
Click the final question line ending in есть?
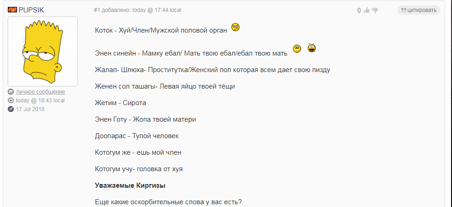(168, 202)
